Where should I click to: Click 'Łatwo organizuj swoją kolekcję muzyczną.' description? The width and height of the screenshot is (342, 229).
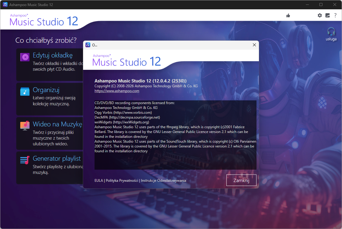(54, 101)
